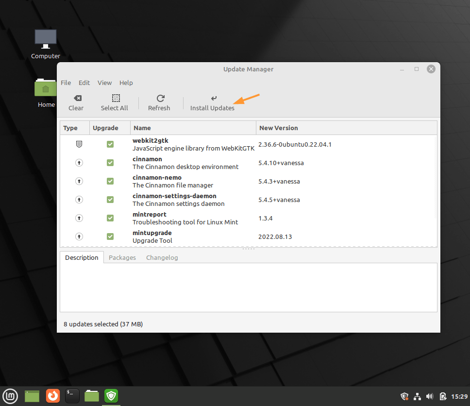Click the Select All toolbar icon

pos(114,102)
